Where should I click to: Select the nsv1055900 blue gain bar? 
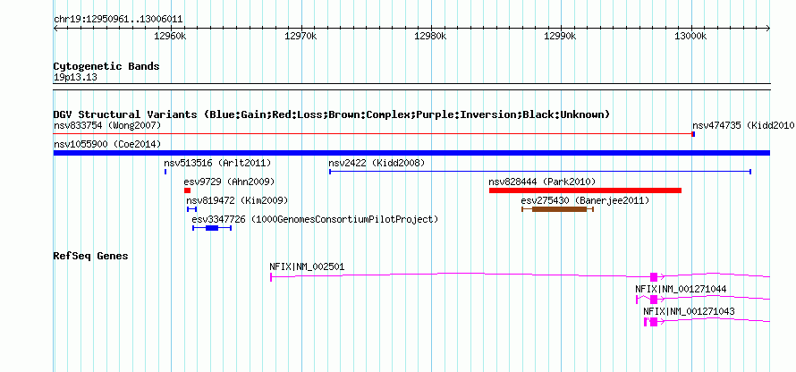pyautogui.click(x=411, y=153)
